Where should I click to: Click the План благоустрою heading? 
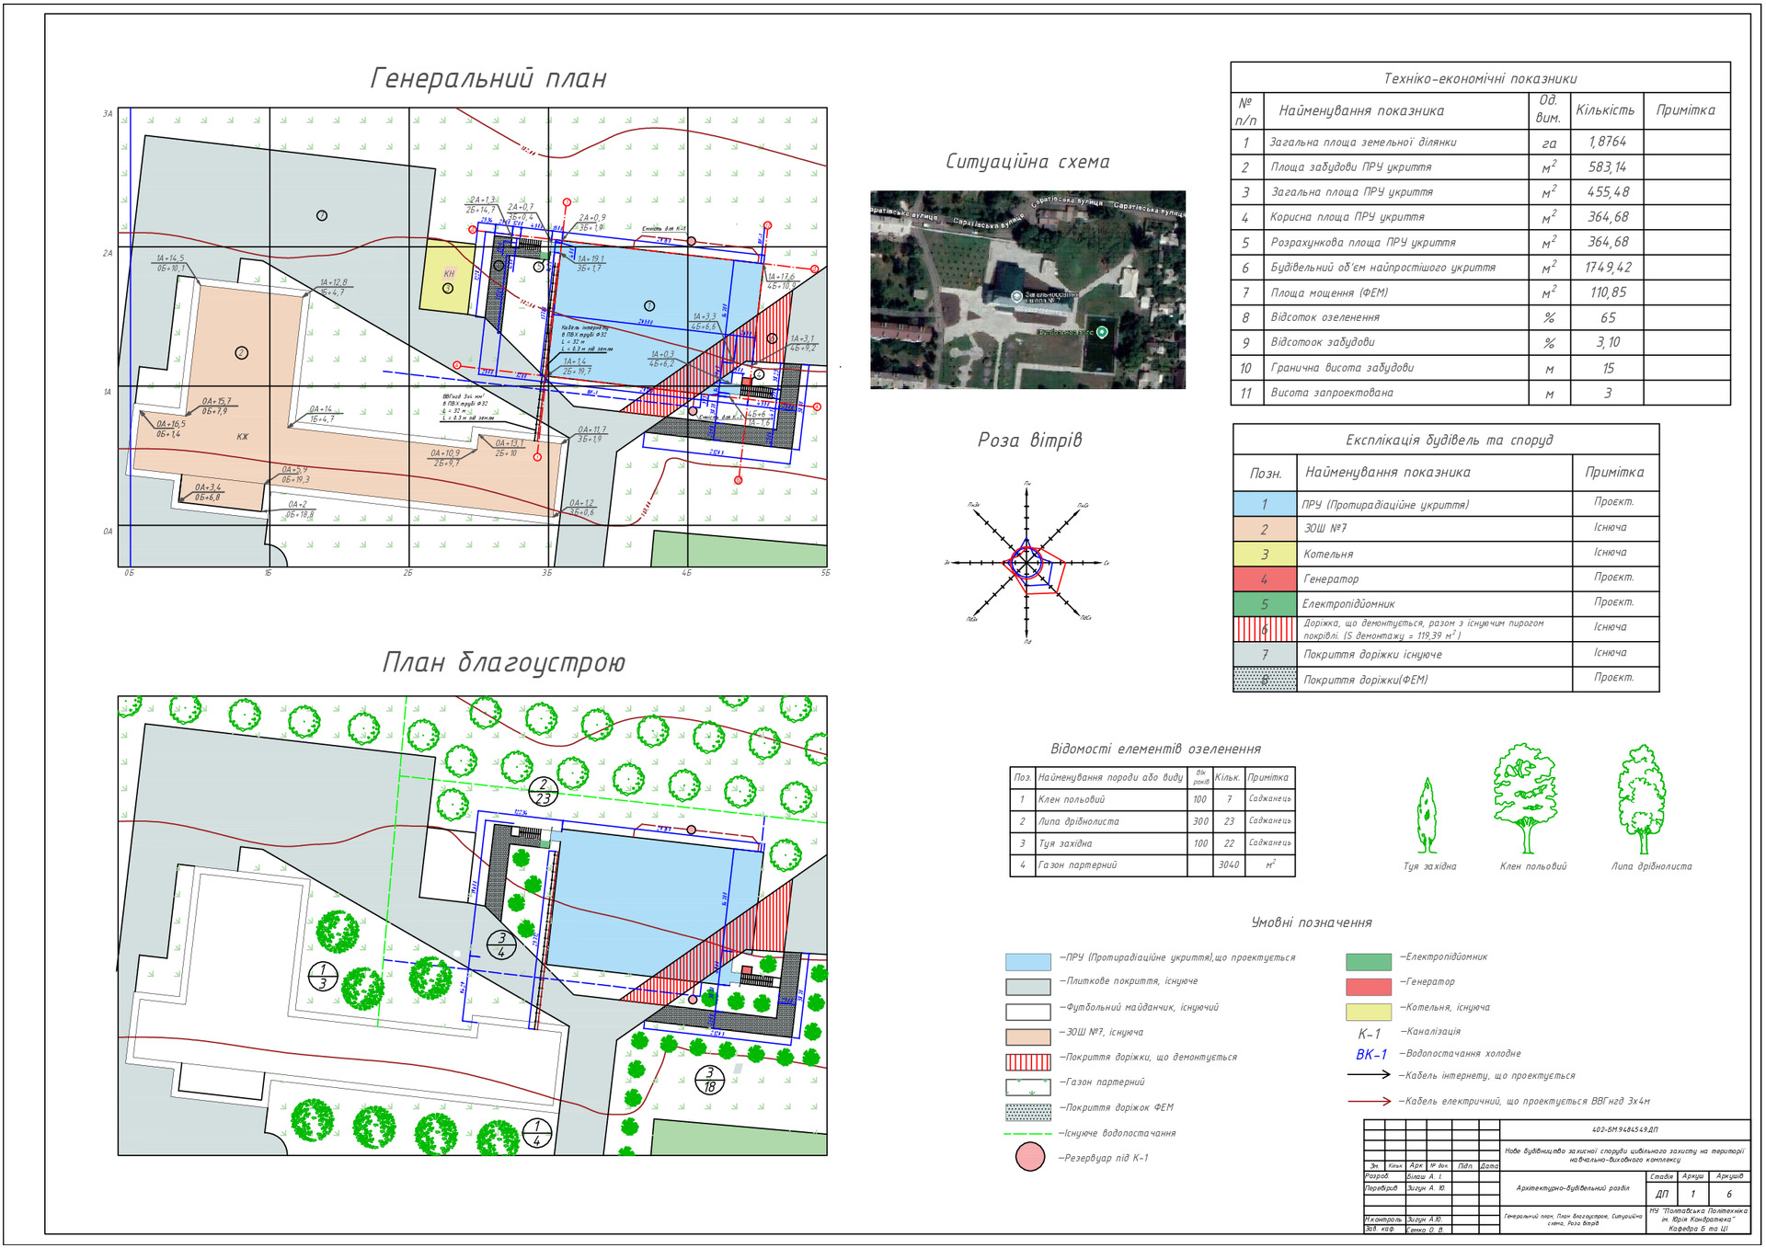[x=503, y=662]
